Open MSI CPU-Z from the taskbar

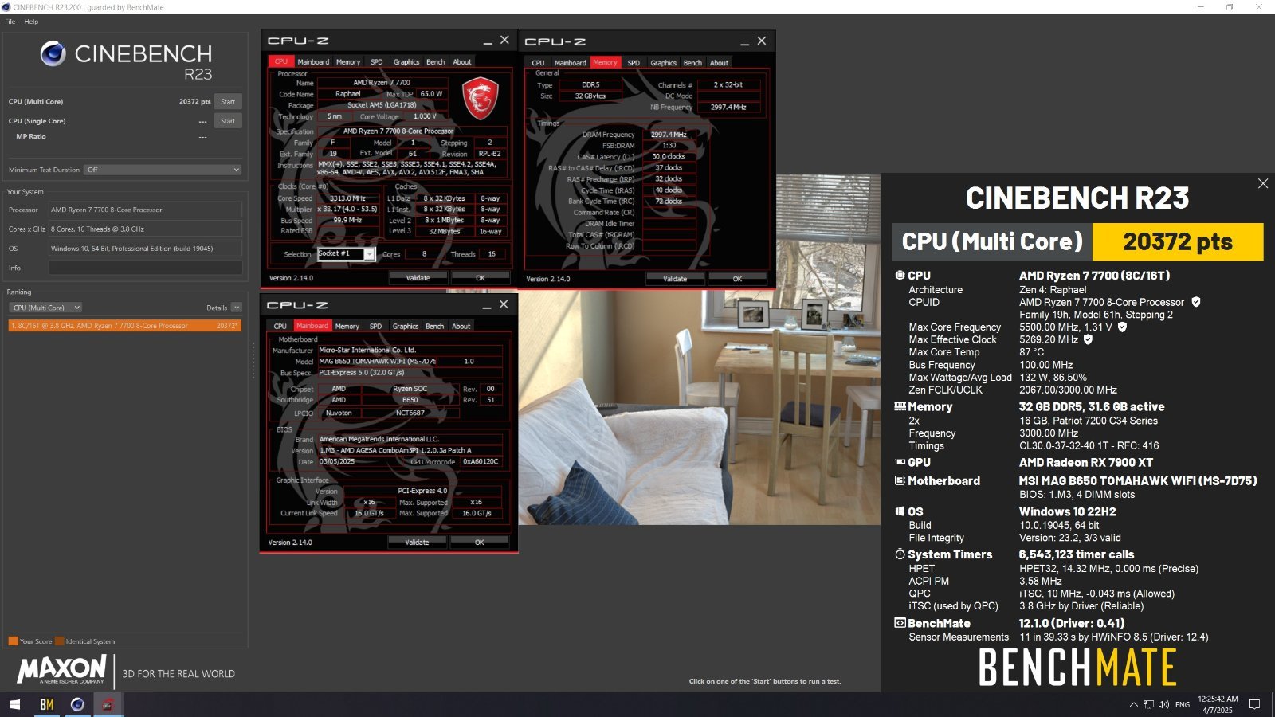tap(108, 704)
